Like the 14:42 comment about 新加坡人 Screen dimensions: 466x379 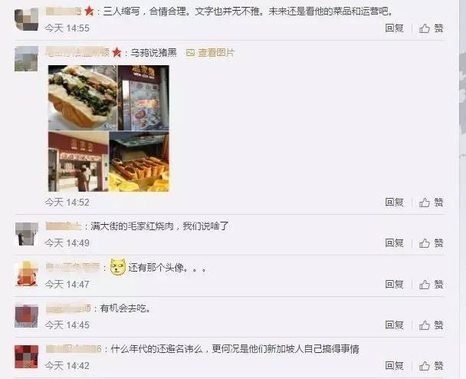click(431, 366)
